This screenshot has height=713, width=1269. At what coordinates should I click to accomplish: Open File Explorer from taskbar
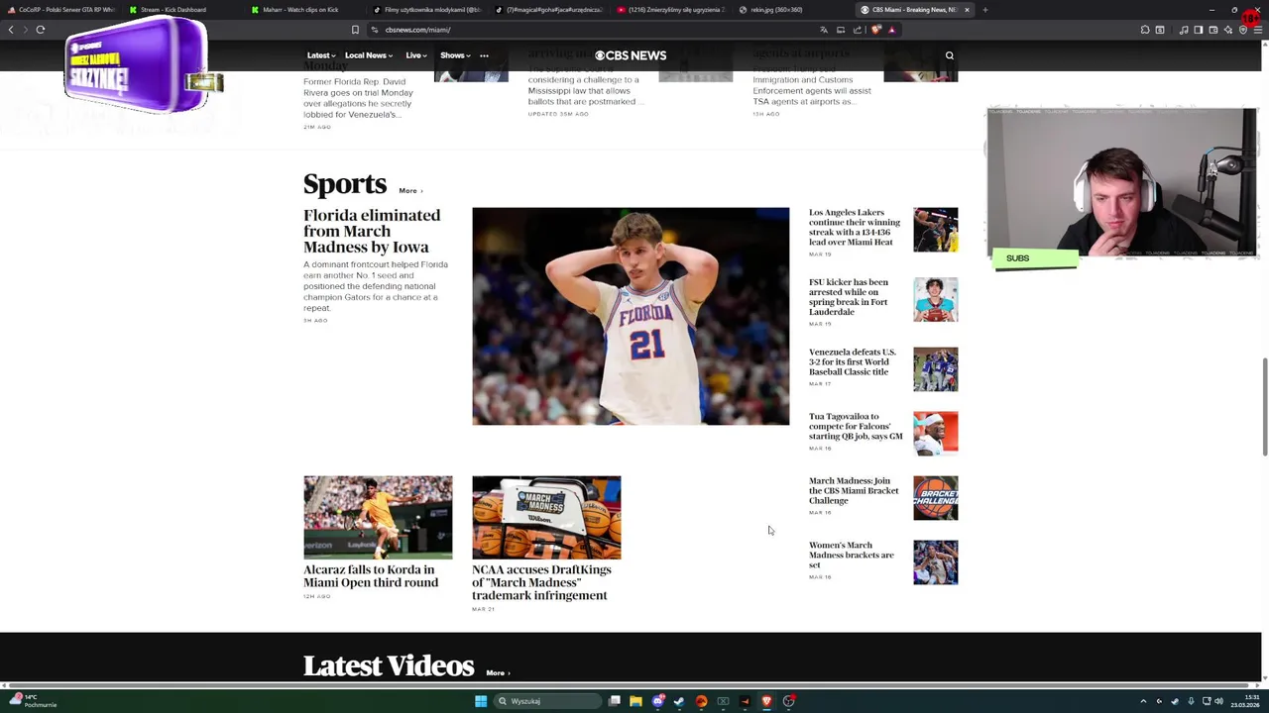coord(635,701)
